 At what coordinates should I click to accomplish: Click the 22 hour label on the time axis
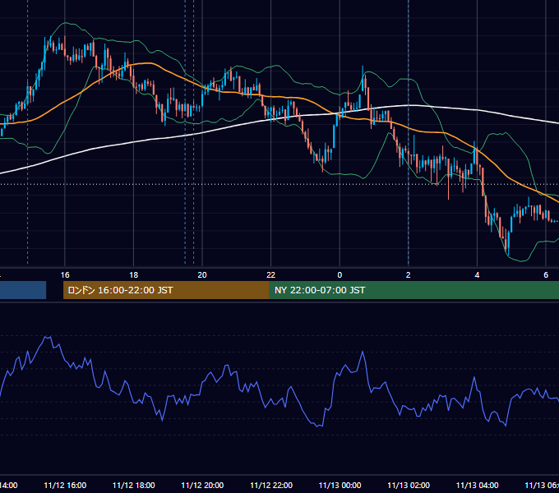271,275
